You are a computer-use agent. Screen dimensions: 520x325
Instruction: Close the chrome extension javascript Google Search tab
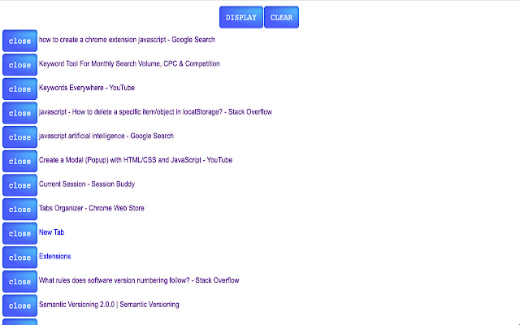[x=19, y=41]
